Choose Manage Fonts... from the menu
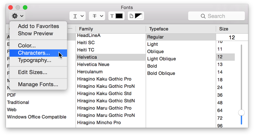Image resolution: width=254 pixels, height=135 pixels. [38, 84]
